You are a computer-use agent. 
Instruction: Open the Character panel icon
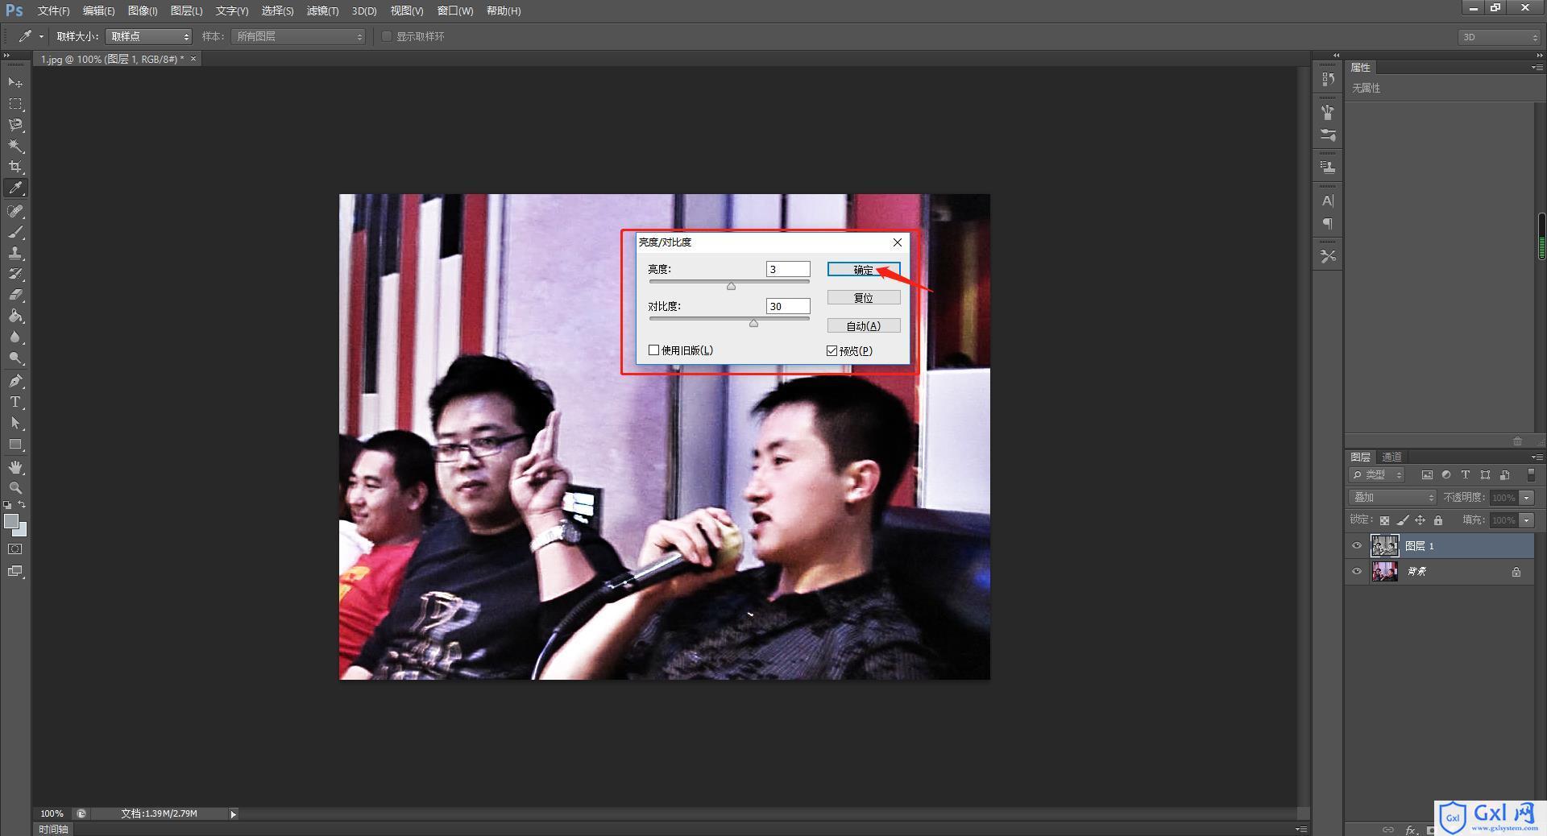(1328, 201)
